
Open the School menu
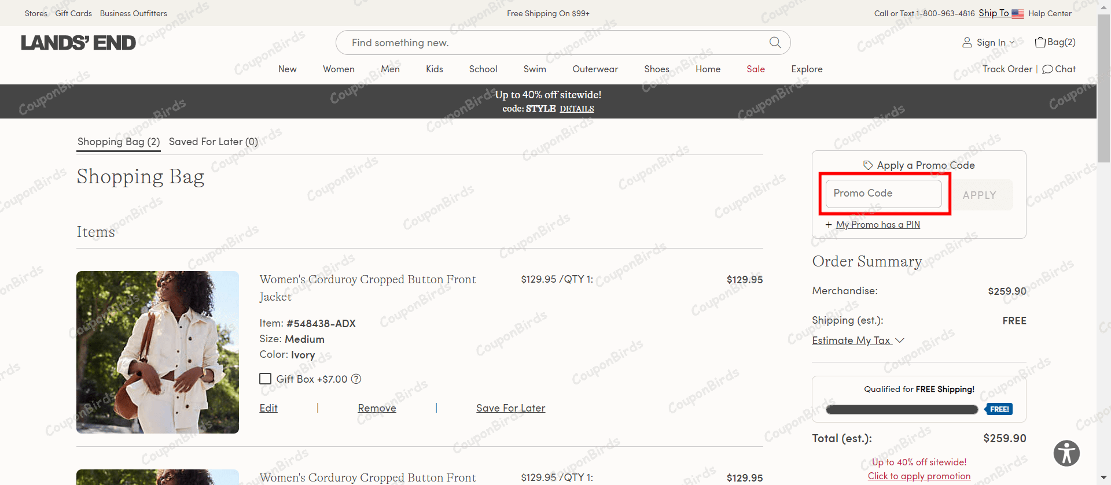coord(483,69)
